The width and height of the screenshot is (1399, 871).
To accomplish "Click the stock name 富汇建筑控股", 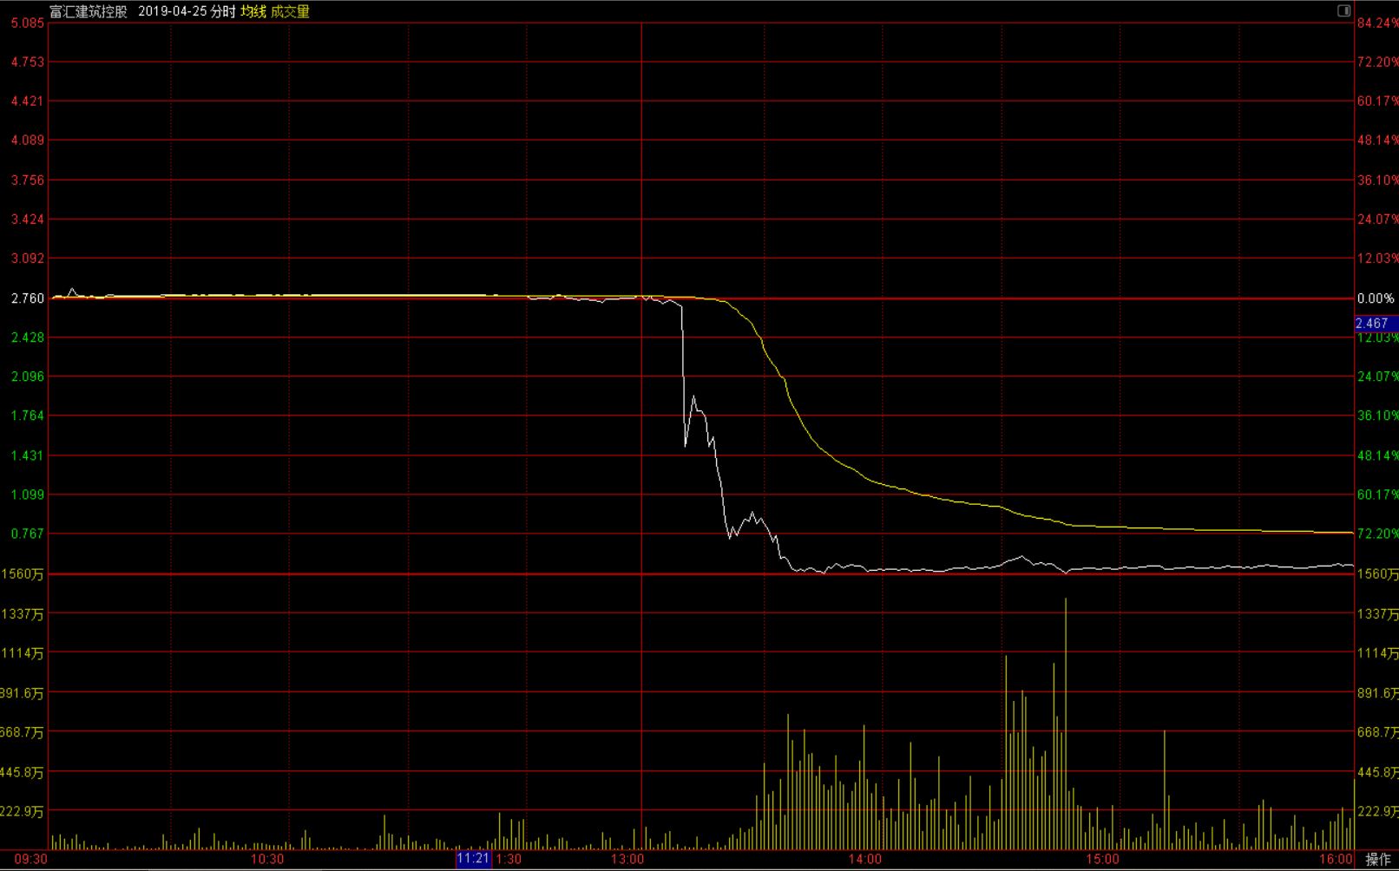I will (89, 11).
